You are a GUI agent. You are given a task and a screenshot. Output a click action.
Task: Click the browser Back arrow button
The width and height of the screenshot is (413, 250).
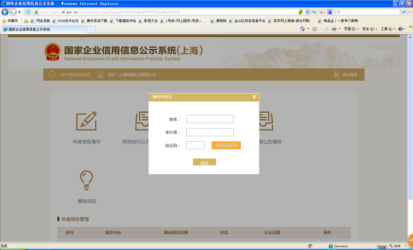tap(5, 12)
